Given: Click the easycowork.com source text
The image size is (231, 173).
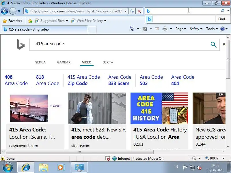Looking at the screenshot, I should (24, 146).
